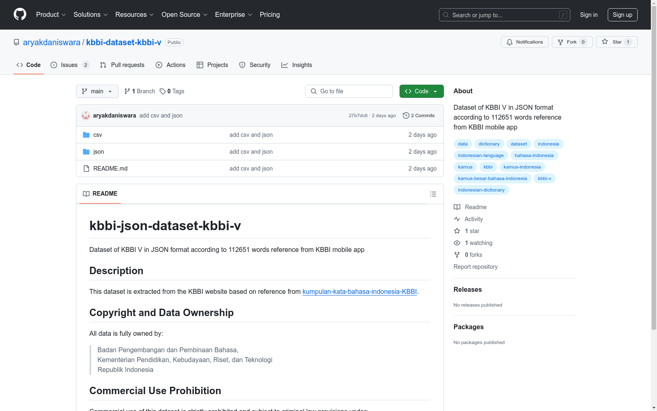Click the search magnifier in the header
Image resolution: width=657 pixels, height=411 pixels.
[x=446, y=15]
